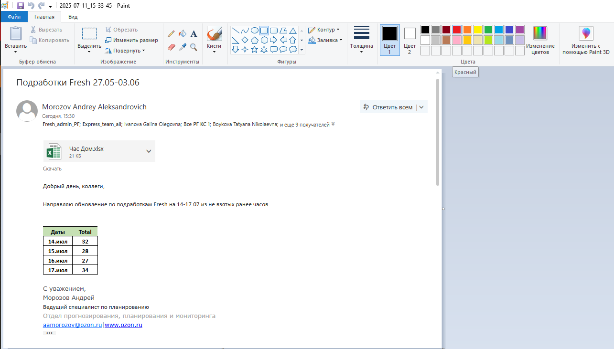Activate Цвет 2 background color selector
The image size is (614, 349).
(409, 40)
